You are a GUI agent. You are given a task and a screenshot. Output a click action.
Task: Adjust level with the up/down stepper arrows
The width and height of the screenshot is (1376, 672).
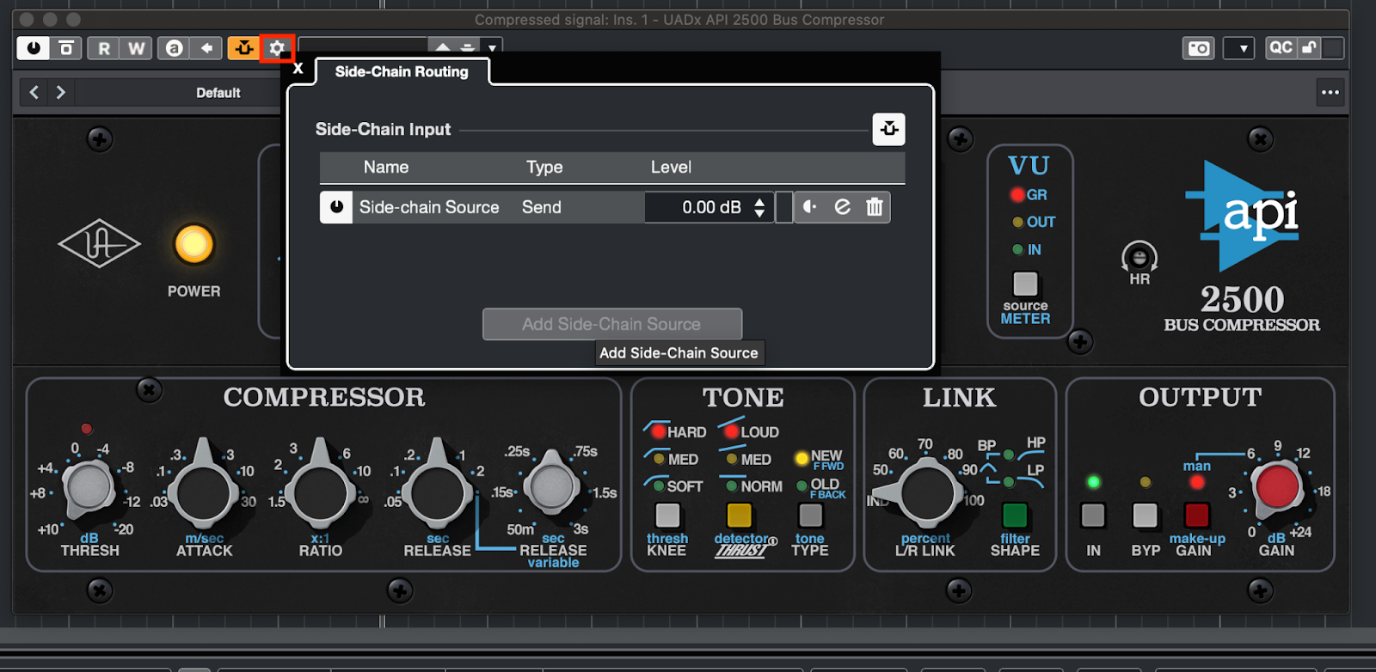tap(760, 207)
